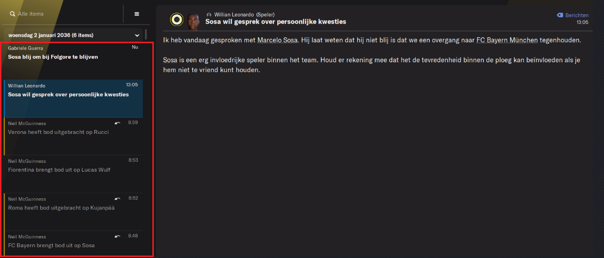604x258 pixels.
Task: Click the Folgore club badge icon
Action: point(176,19)
